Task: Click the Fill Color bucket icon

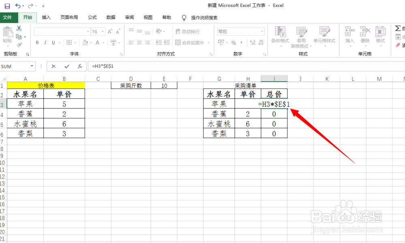Action: (x=85, y=42)
